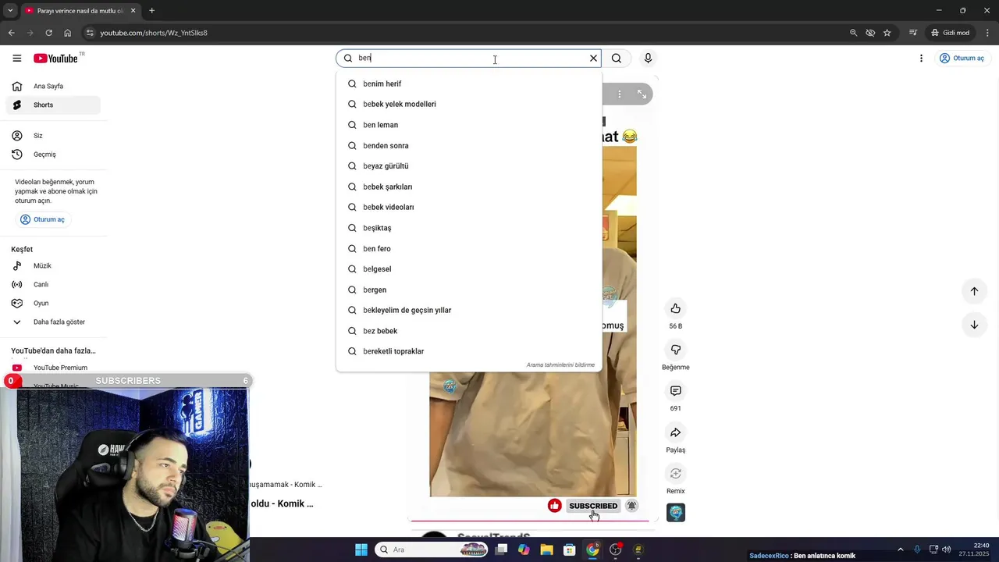Pick 'bekleyelim de geçsin yıllar' suggestion
999x562 pixels.
[x=469, y=310]
